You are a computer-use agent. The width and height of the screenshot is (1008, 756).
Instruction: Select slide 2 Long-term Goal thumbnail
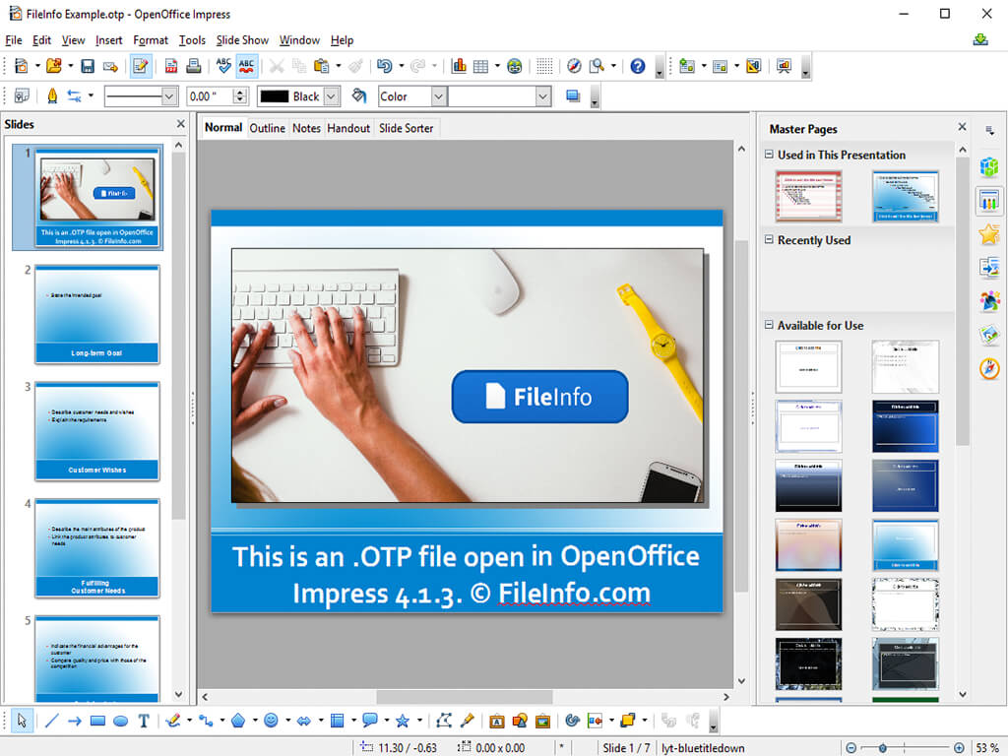(97, 314)
